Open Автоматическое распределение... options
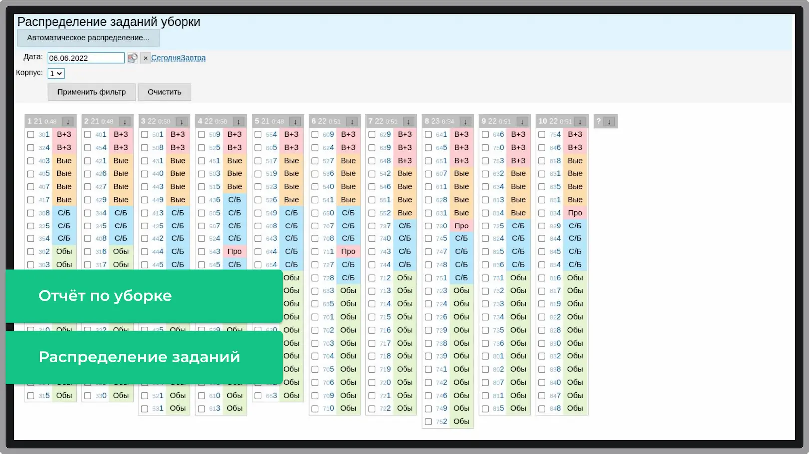The image size is (809, 454). (88, 38)
